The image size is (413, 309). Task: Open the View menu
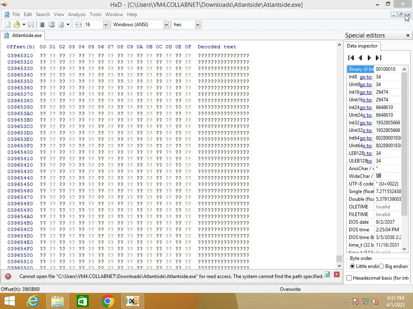[59, 14]
